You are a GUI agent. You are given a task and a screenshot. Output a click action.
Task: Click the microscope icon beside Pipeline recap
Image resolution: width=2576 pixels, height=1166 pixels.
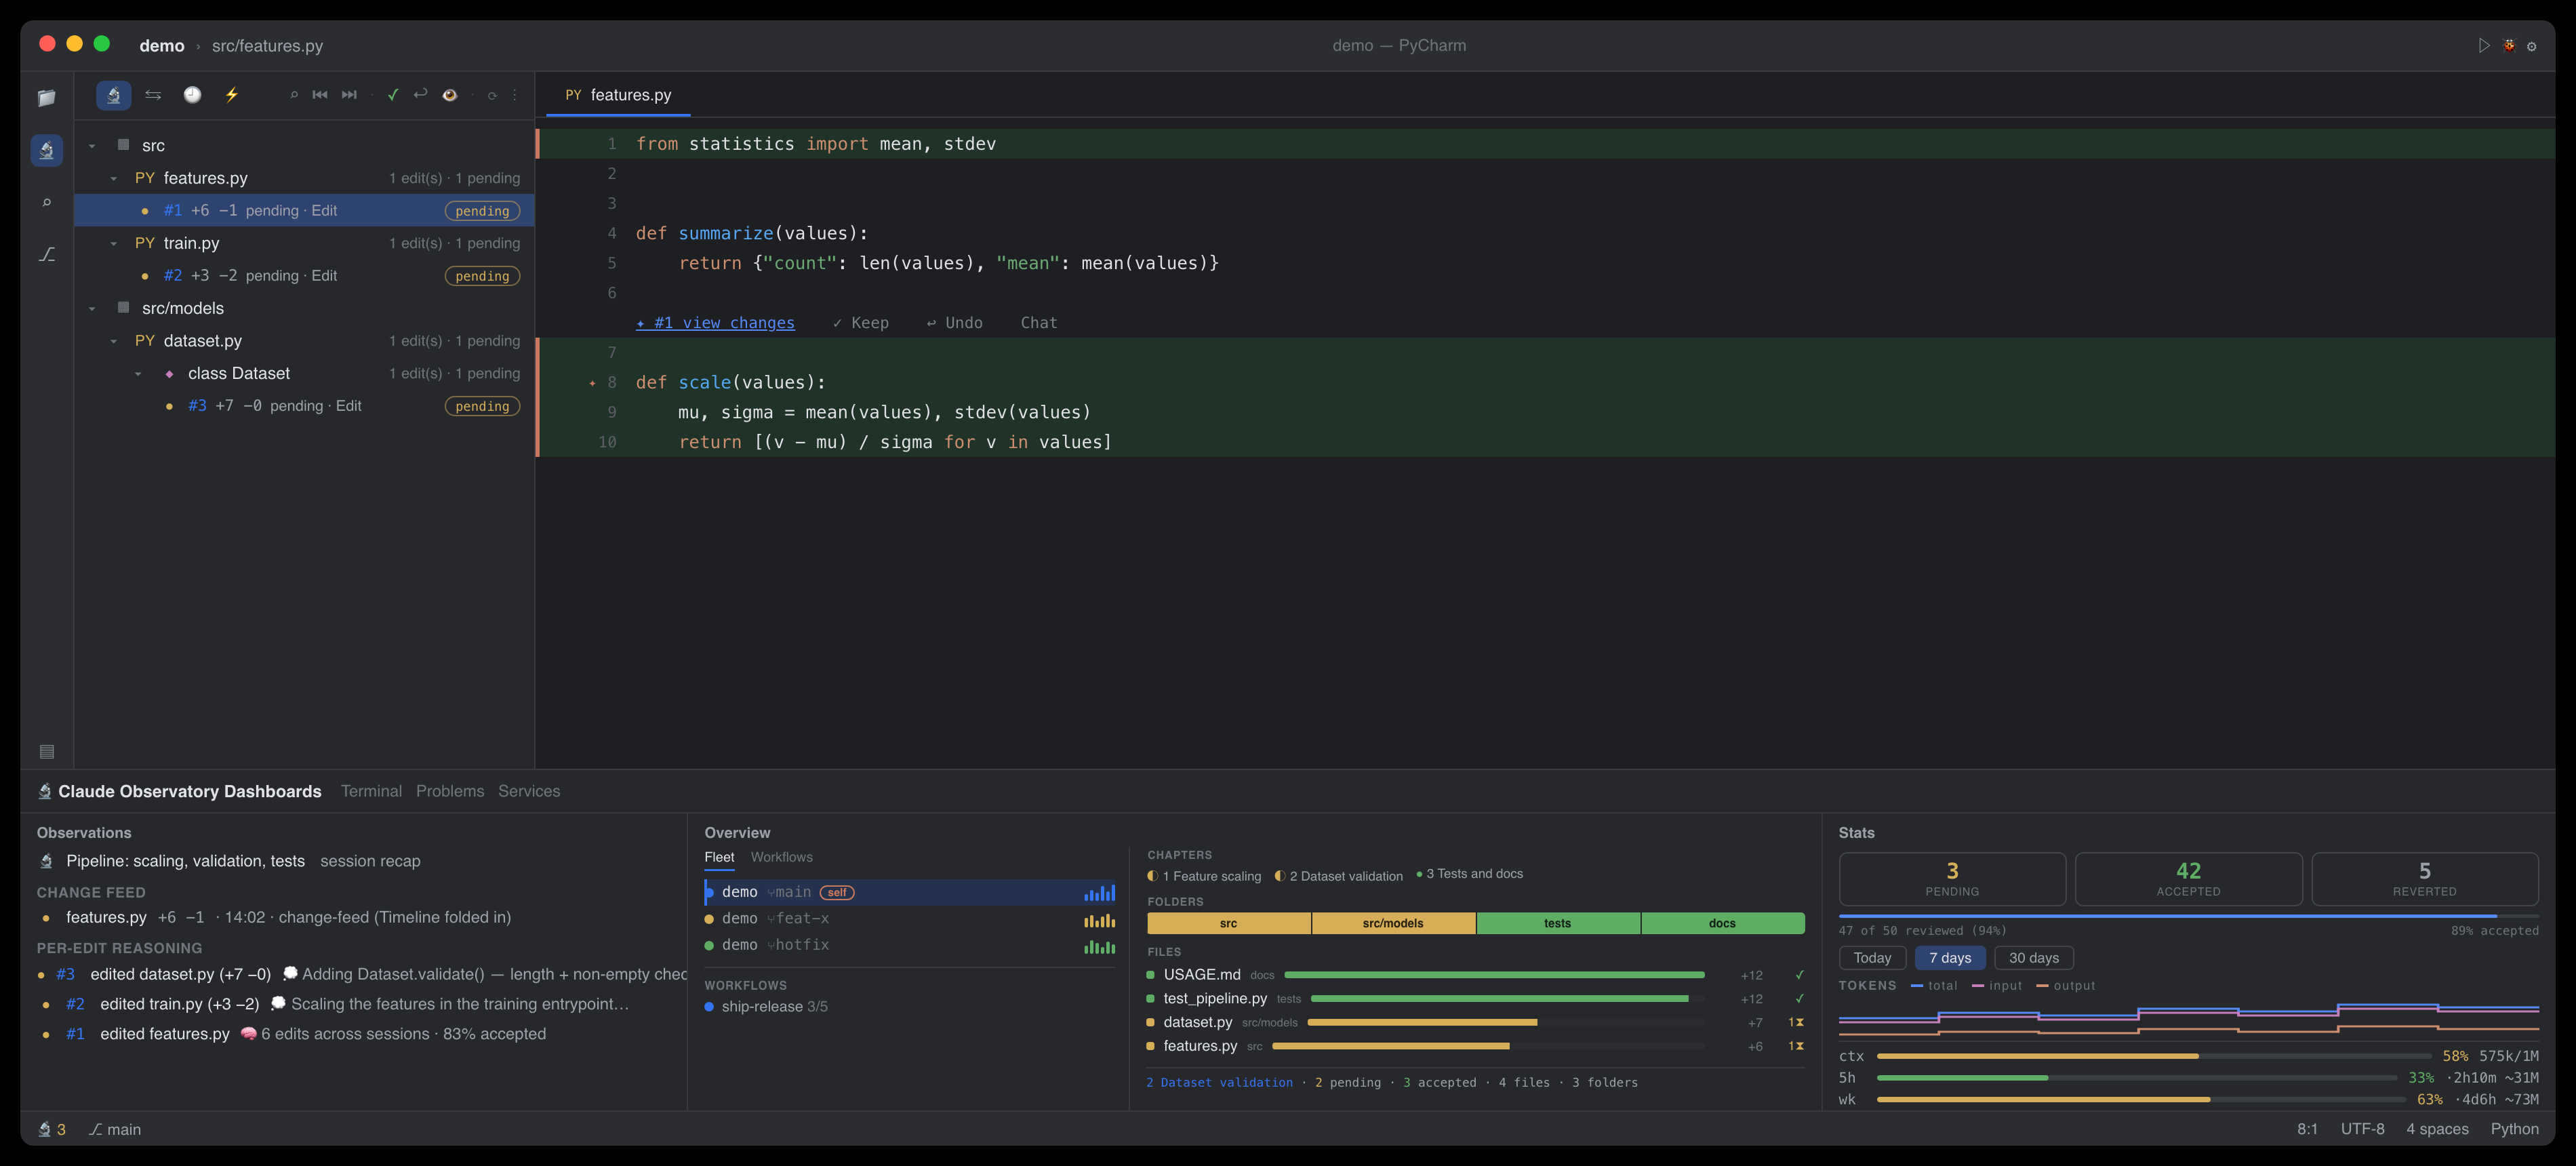pos(46,861)
